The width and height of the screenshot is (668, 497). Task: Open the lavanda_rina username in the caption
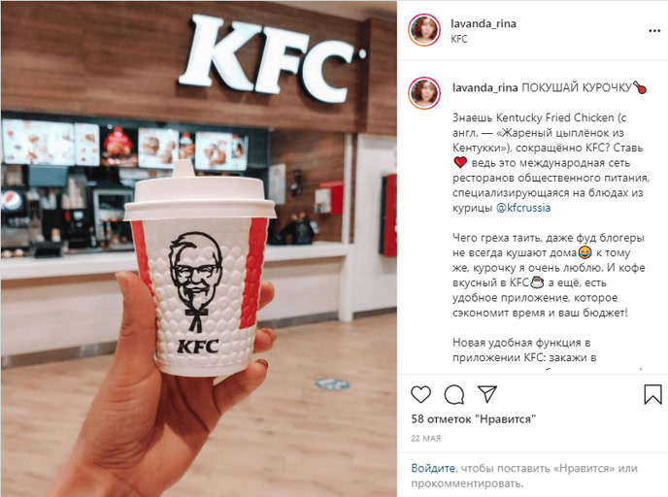click(x=484, y=87)
